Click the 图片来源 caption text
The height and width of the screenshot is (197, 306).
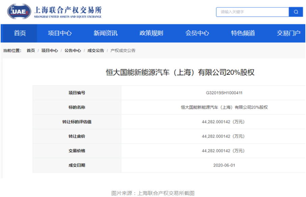(153, 193)
